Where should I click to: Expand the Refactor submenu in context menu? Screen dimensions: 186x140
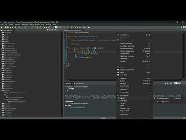point(134,84)
